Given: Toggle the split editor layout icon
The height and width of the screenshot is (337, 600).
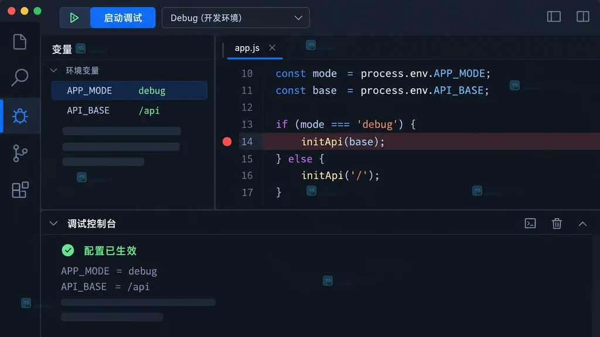Looking at the screenshot, I should (583, 16).
